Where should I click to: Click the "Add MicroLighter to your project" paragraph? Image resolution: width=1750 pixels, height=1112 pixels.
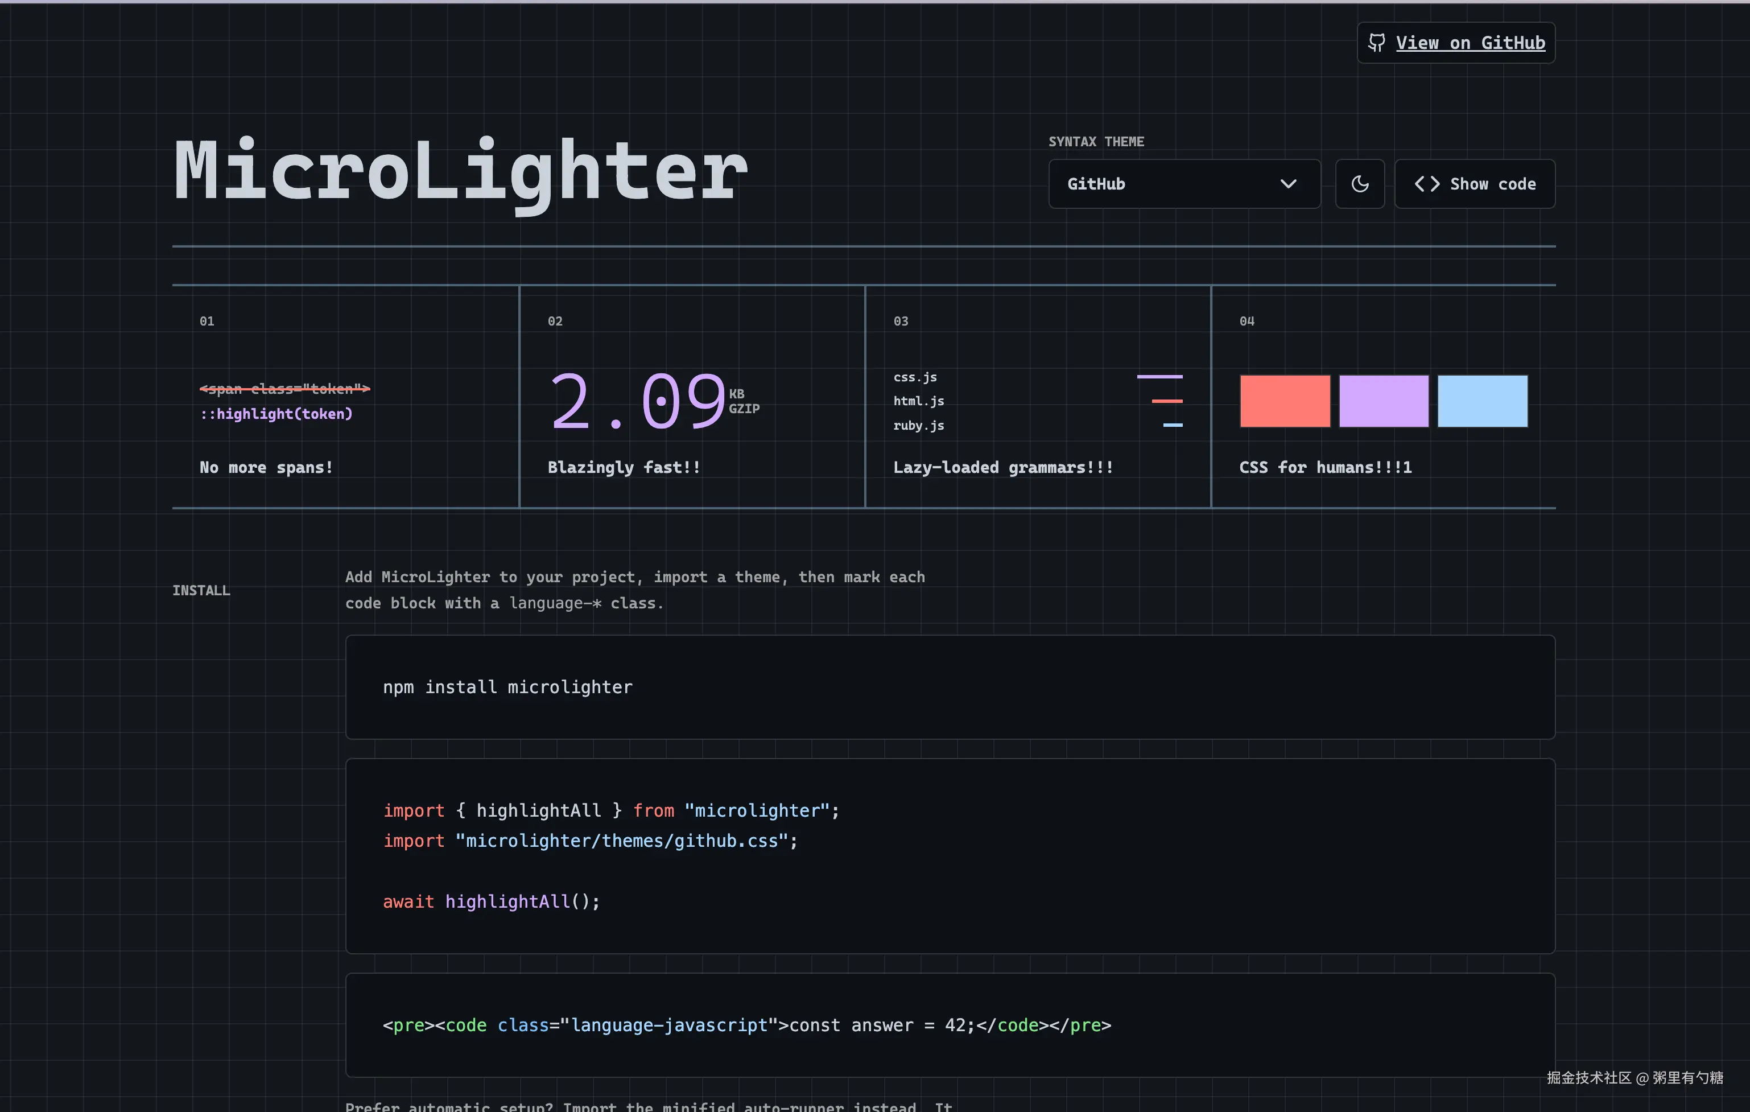click(x=635, y=590)
